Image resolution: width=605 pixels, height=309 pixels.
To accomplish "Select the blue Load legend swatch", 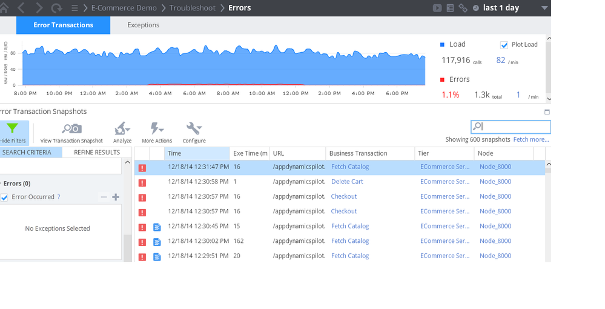I will tap(442, 44).
